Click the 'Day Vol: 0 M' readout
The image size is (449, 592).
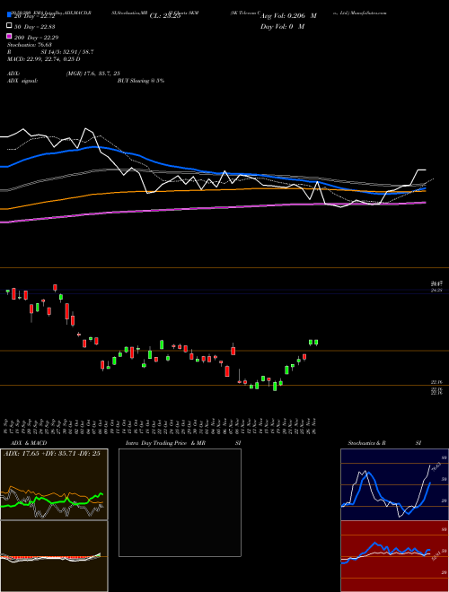(282, 26)
